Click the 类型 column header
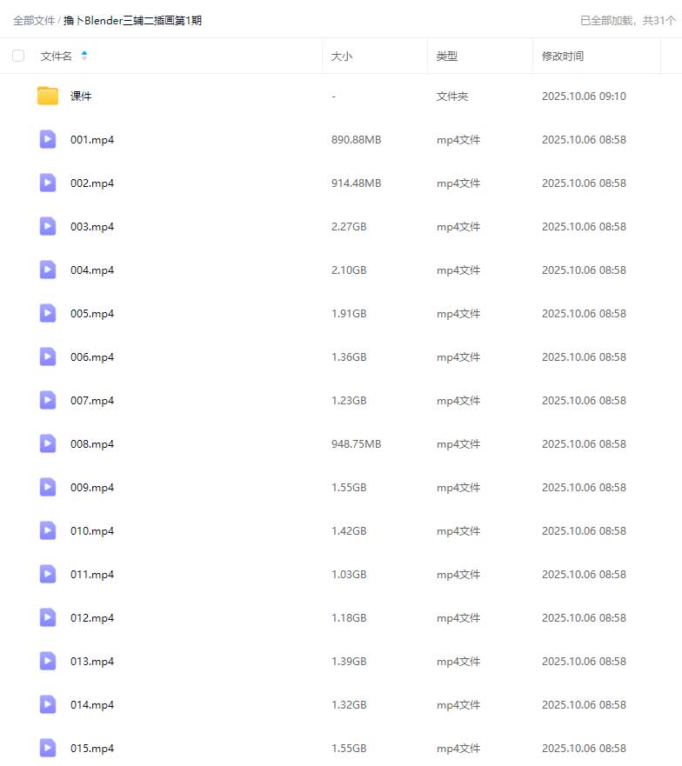 click(447, 56)
